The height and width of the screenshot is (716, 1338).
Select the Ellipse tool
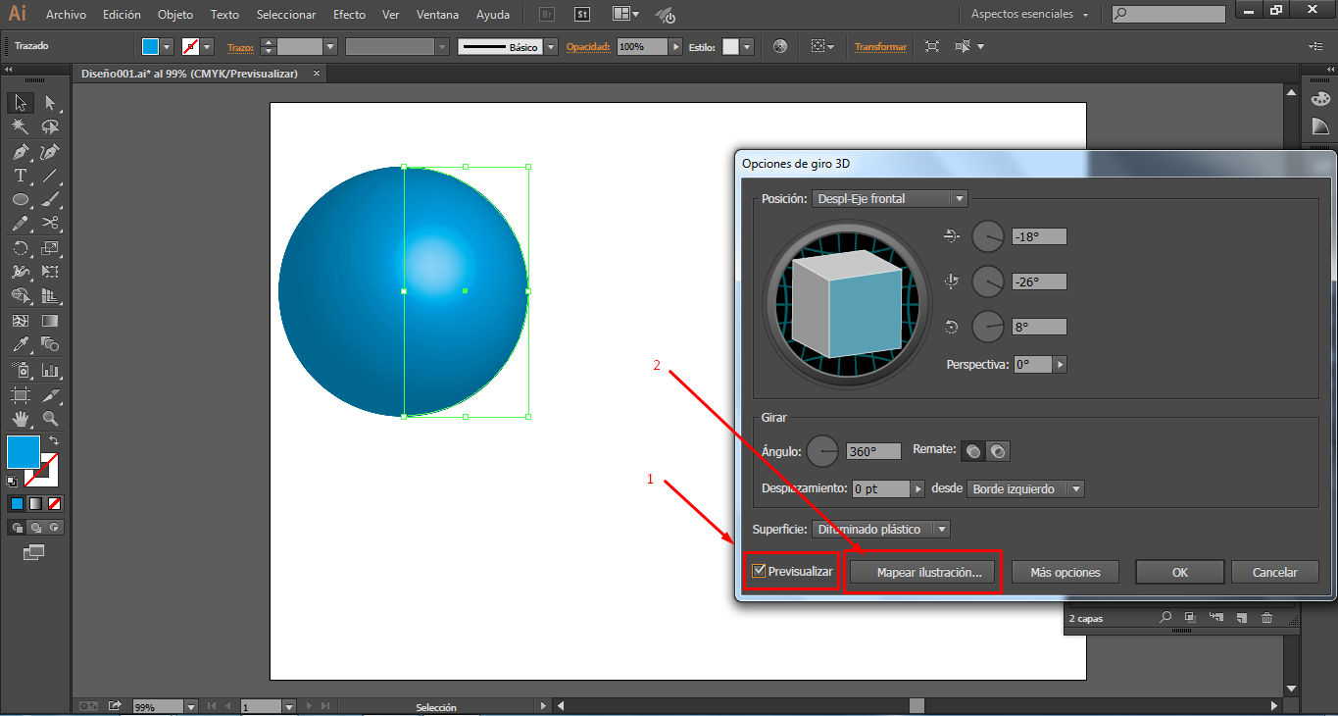click(20, 199)
